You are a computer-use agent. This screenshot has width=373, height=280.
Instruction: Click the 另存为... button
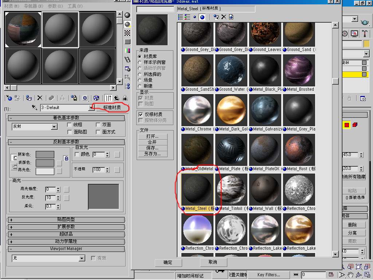(153, 154)
